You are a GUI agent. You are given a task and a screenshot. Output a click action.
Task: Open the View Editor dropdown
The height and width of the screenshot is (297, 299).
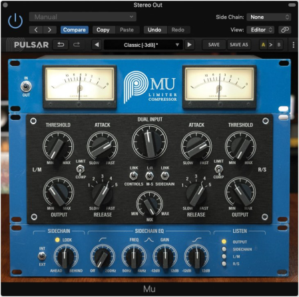point(260,30)
